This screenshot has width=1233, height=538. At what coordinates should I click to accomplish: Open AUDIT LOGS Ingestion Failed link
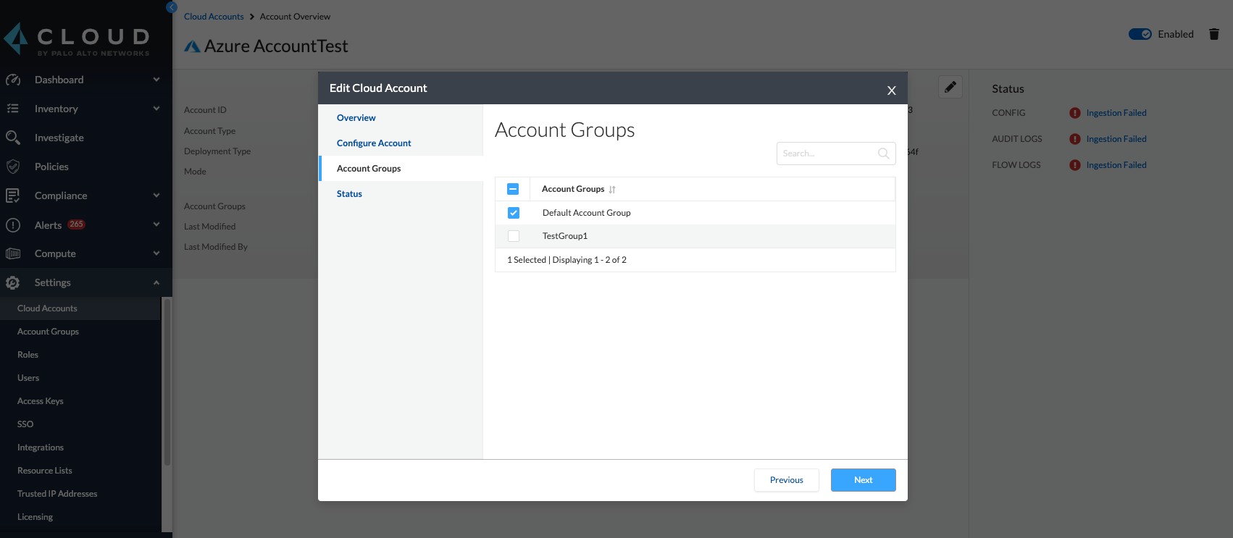(x=1116, y=139)
